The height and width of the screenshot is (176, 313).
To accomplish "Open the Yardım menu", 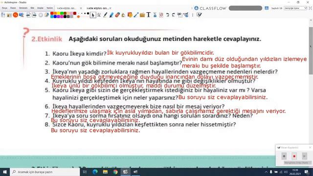I will click(x=49, y=8).
